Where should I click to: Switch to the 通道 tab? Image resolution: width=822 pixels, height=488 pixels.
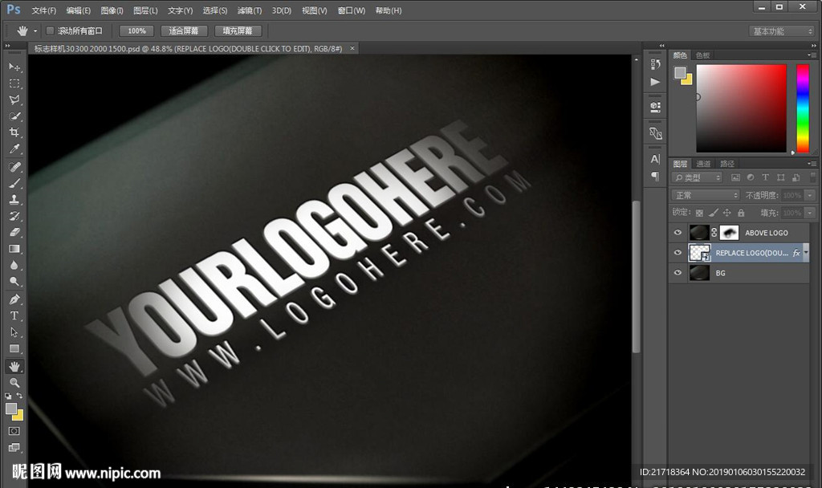(x=703, y=164)
